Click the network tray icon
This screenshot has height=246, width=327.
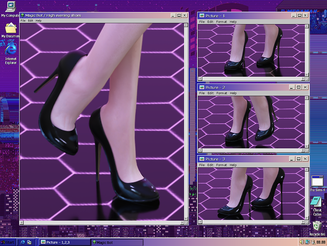(308, 242)
